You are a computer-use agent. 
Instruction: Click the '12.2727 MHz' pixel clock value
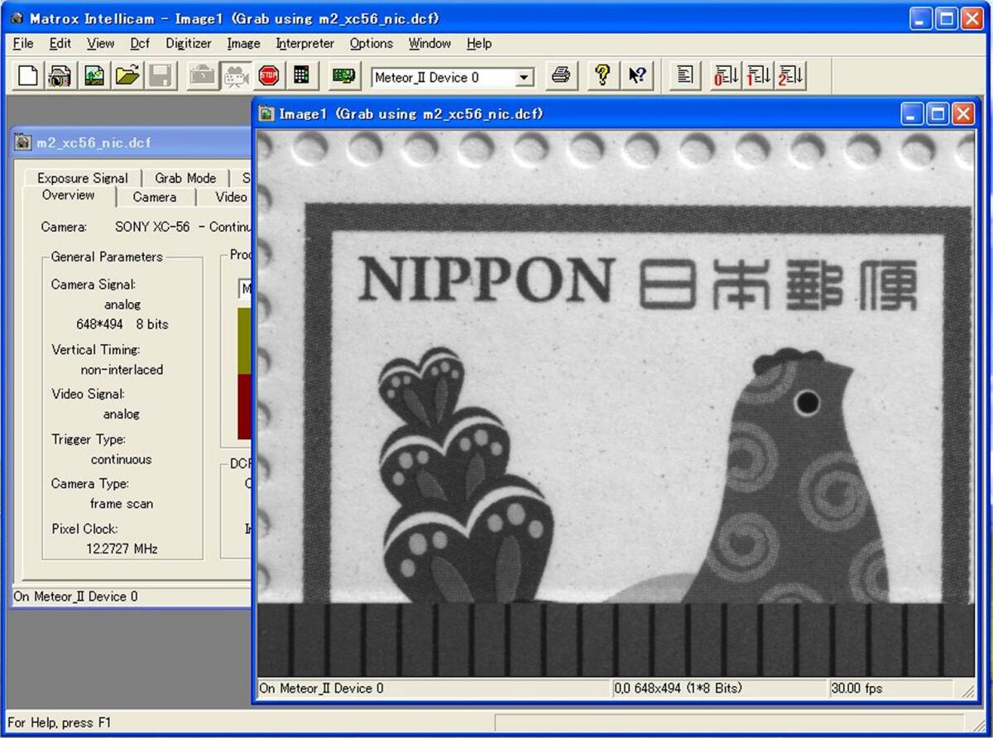122,549
